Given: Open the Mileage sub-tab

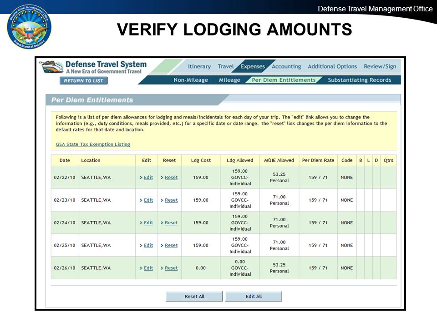Looking at the screenshot, I should [229, 80].
